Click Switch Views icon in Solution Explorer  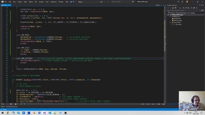pyautogui.click(x=176, y=8)
